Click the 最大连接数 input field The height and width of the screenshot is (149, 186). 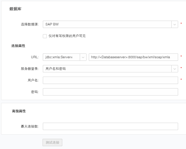(x=110, y=126)
